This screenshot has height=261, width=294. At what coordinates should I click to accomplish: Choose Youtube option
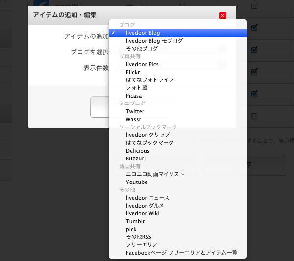click(x=178, y=182)
